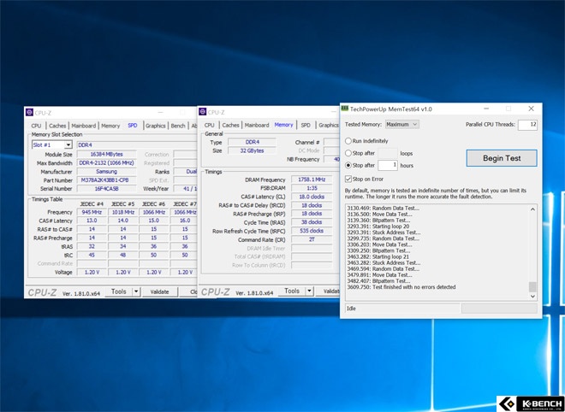Open Tested Memory Maximum dropdown
Screen dimensions: 565x412
401,124
